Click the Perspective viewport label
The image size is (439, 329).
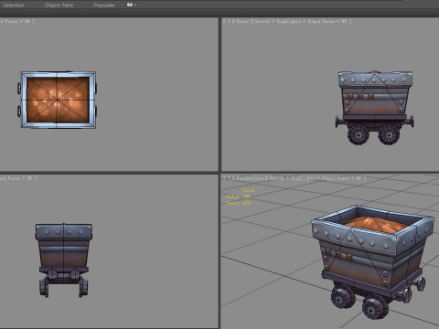(250, 178)
